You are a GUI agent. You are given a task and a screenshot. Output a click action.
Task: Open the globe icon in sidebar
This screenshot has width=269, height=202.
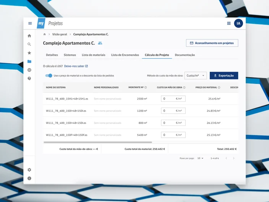coord(29,70)
